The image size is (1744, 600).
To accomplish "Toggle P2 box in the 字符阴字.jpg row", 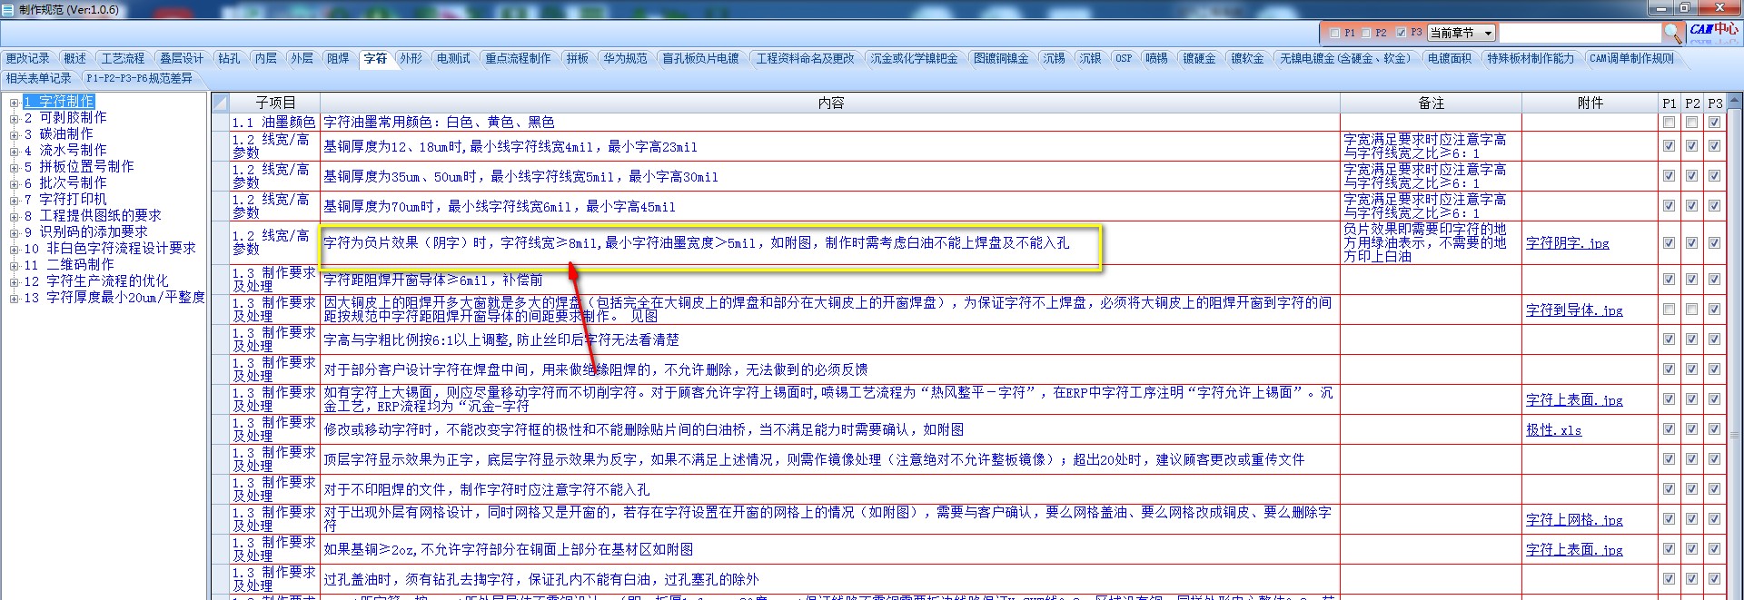I will point(1691,242).
